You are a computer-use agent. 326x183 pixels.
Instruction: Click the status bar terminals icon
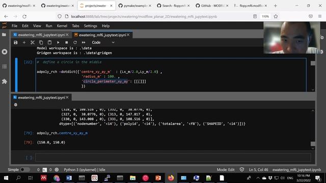coord(44,170)
